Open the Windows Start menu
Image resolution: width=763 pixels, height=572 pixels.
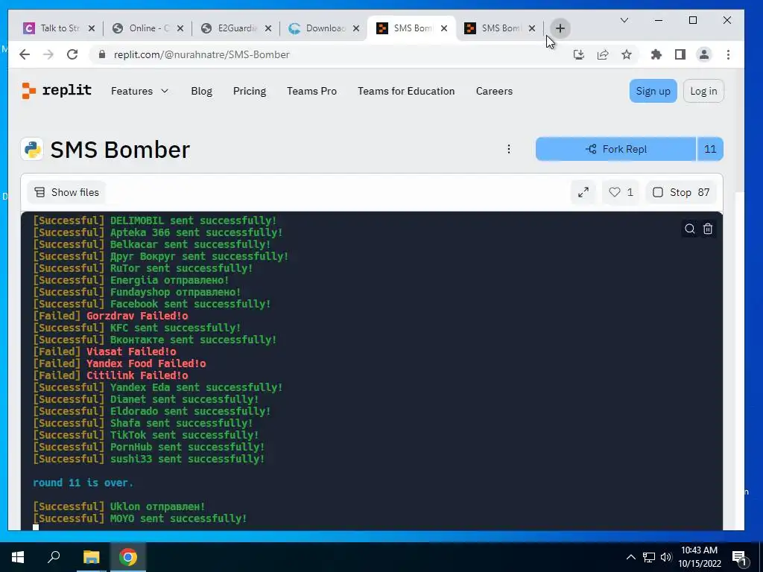(18, 557)
